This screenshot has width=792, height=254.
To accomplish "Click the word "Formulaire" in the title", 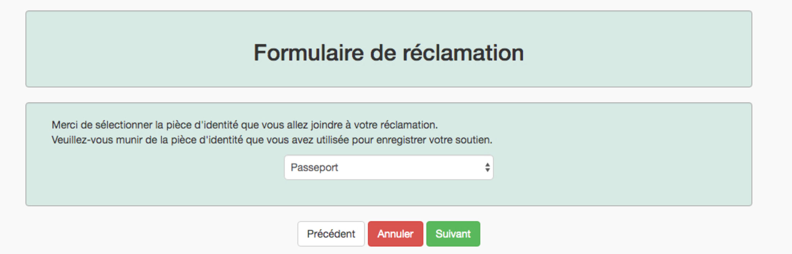I will [x=309, y=53].
